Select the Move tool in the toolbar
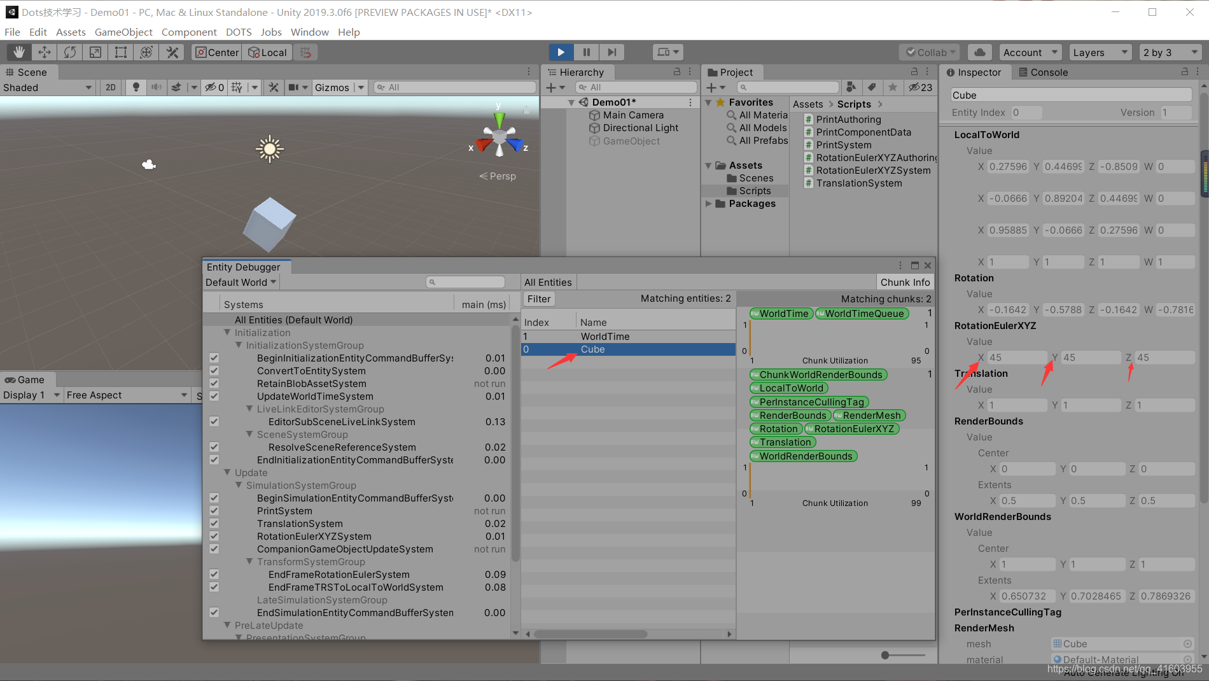The image size is (1209, 681). click(x=43, y=52)
